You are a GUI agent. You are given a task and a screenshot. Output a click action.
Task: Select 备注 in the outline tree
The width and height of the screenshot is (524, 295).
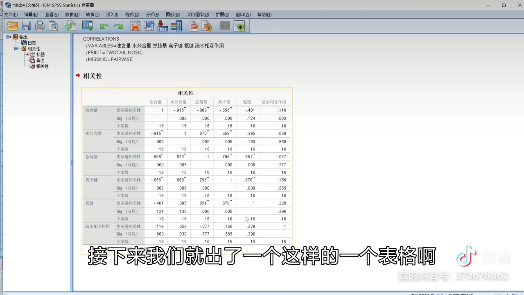tap(40, 60)
